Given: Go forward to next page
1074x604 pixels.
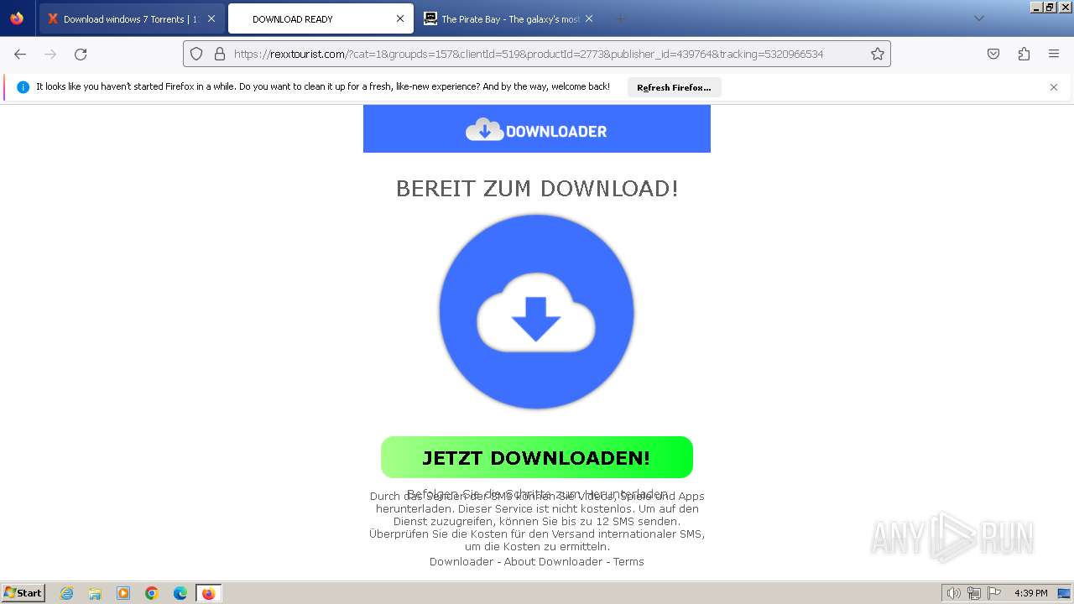Looking at the screenshot, I should tap(50, 54).
